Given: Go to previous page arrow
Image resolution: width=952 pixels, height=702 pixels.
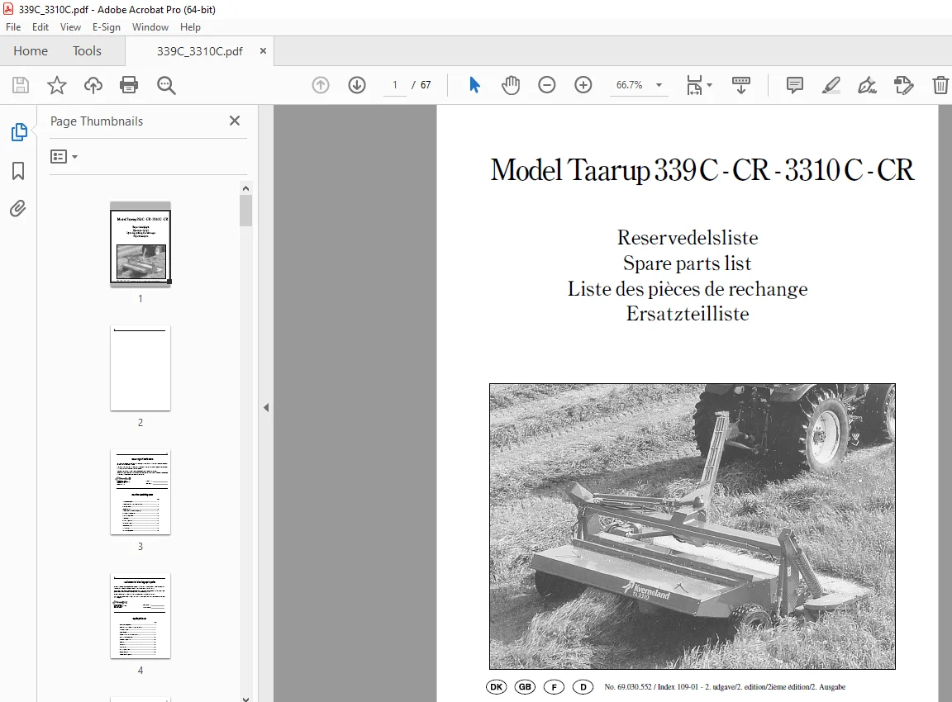Looking at the screenshot, I should (321, 85).
